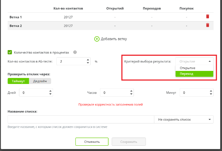Switch to Дедлайн response mode
The width and height of the screenshot is (222, 151).
tap(40, 81)
